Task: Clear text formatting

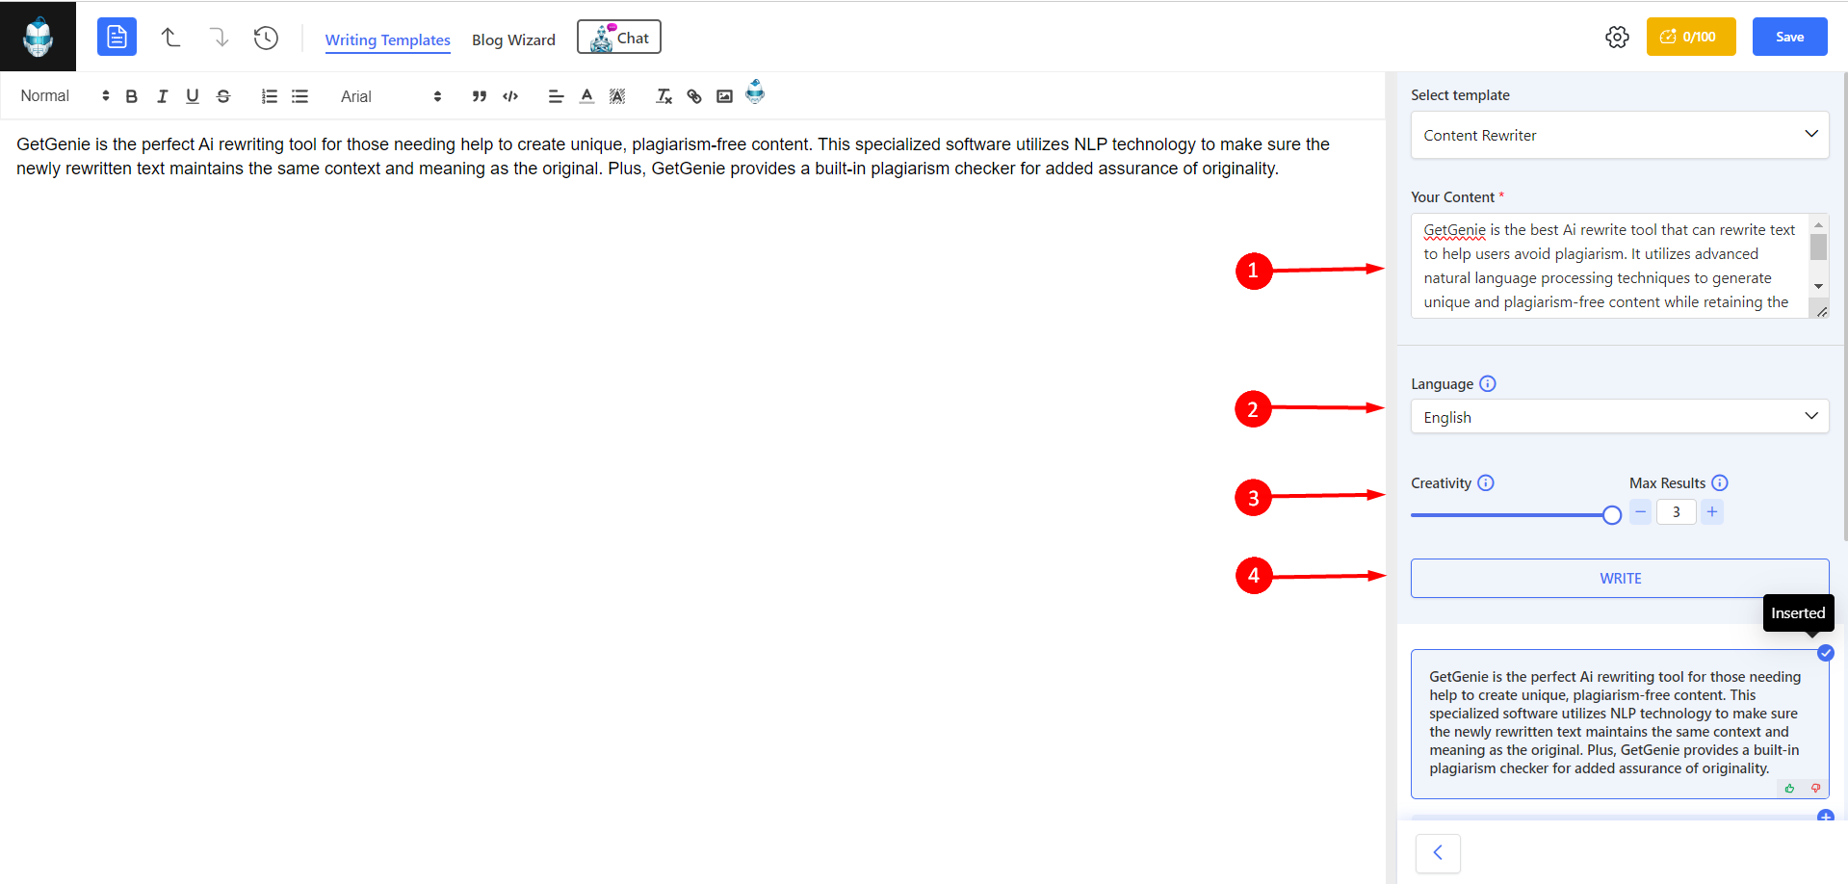Action: [664, 96]
